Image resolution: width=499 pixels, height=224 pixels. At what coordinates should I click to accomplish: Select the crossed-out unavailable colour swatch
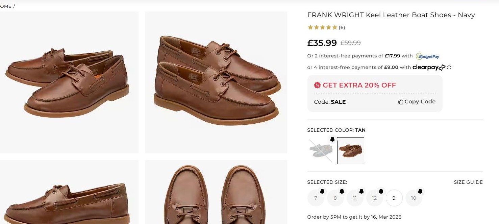point(321,151)
